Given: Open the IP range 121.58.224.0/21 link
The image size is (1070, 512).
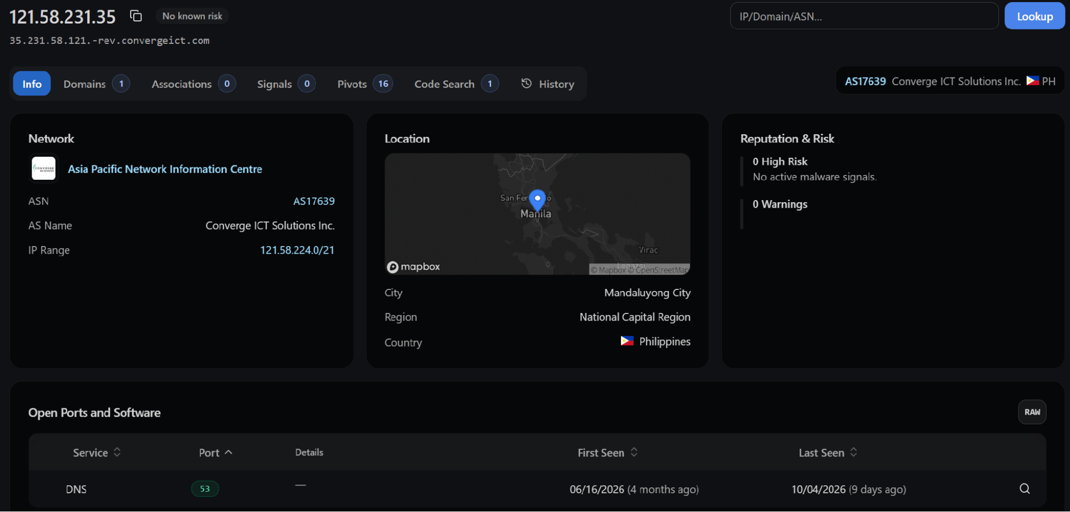Looking at the screenshot, I should [x=297, y=250].
